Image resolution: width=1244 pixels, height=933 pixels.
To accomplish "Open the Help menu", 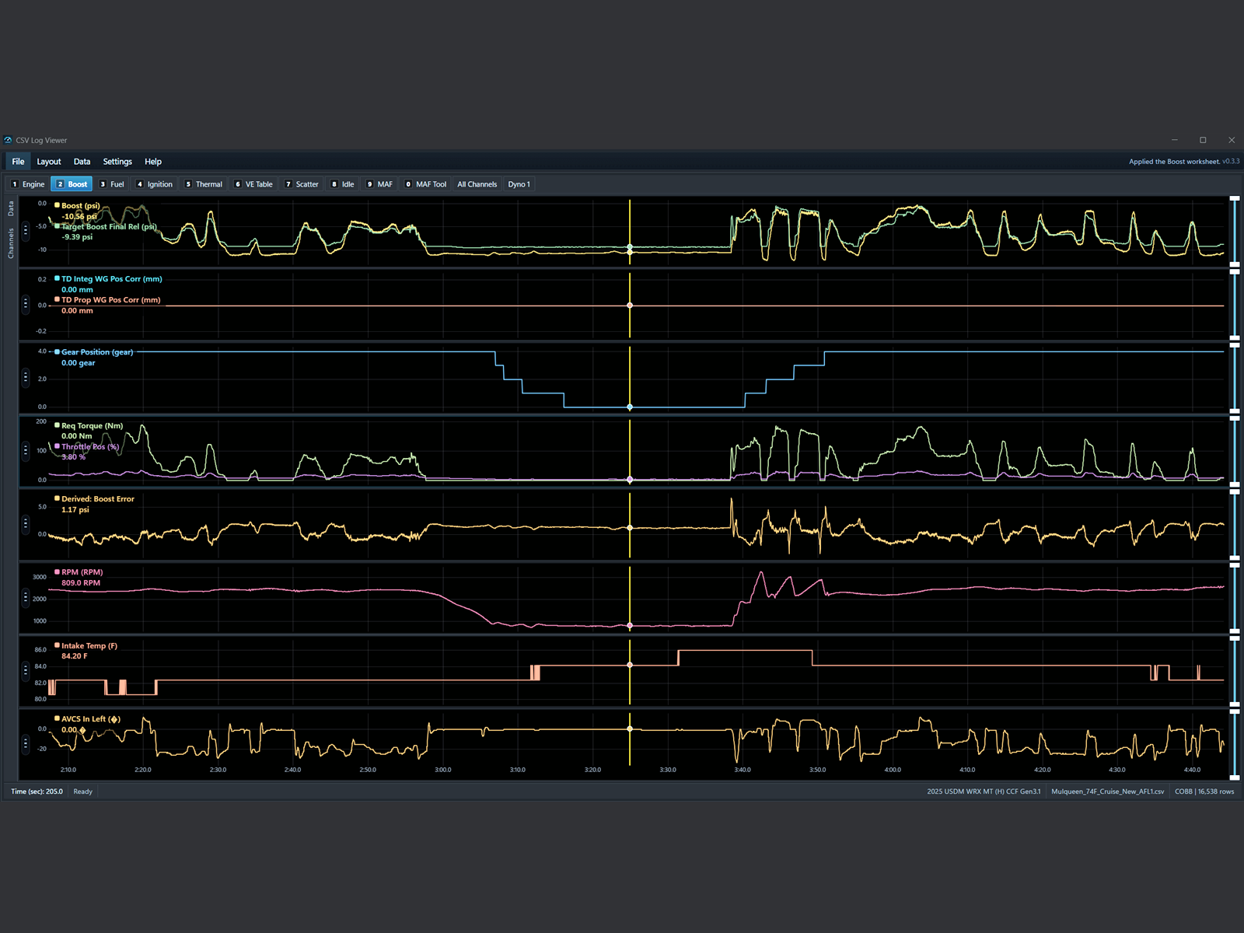I will [x=153, y=162].
